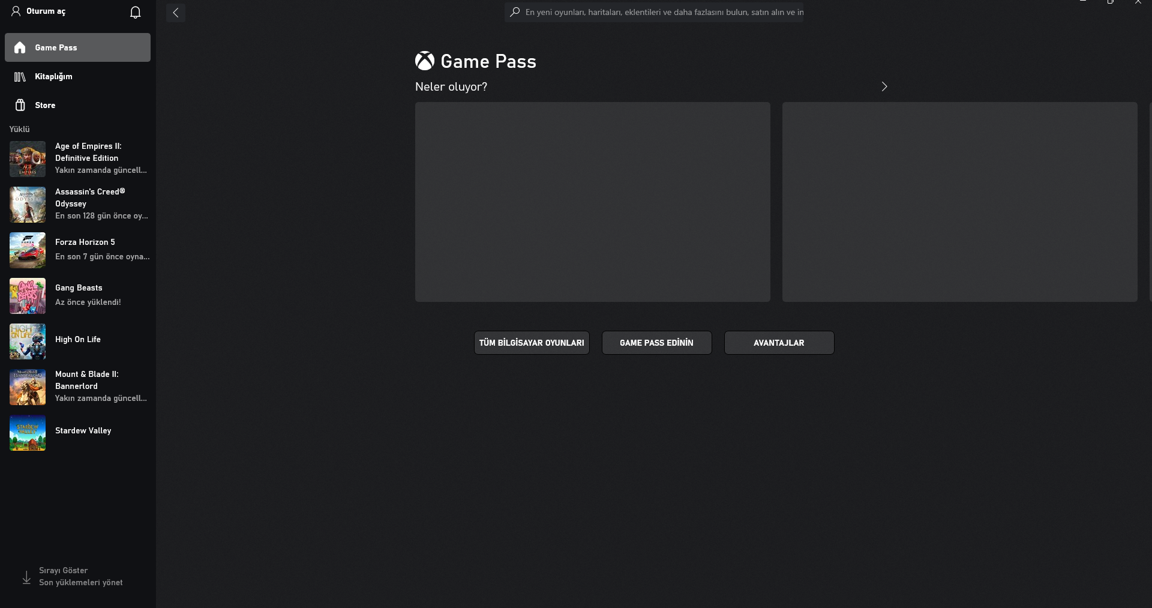
Task: Open Kitaplığım in sidebar
Action: tap(77, 76)
